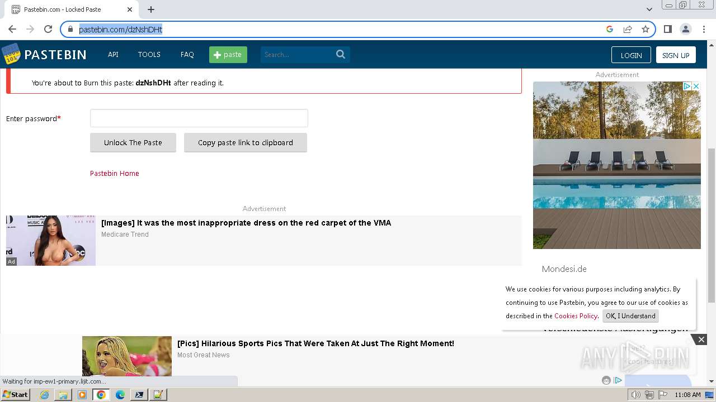716x402 pixels.
Task: Open media player icon in taskbar
Action: (x=82, y=395)
